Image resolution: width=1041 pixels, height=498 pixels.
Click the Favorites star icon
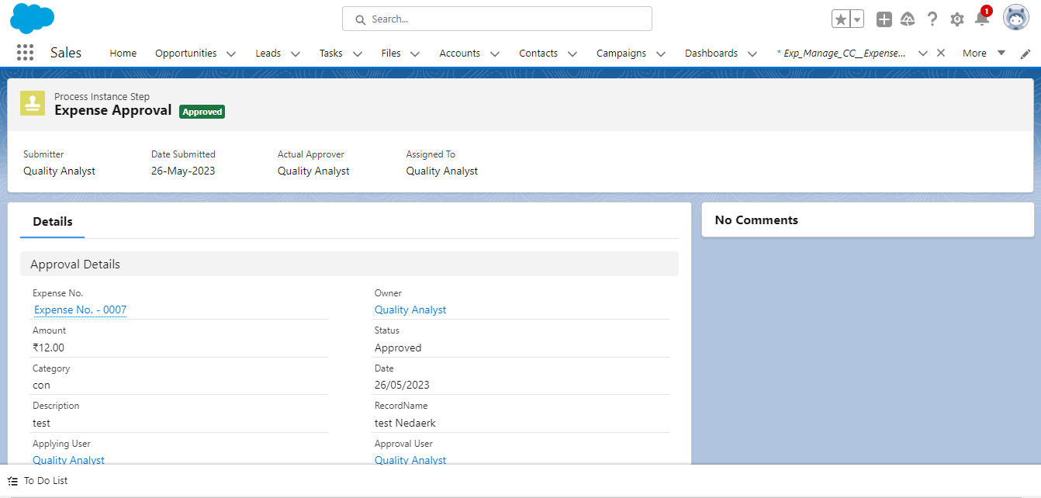841,19
